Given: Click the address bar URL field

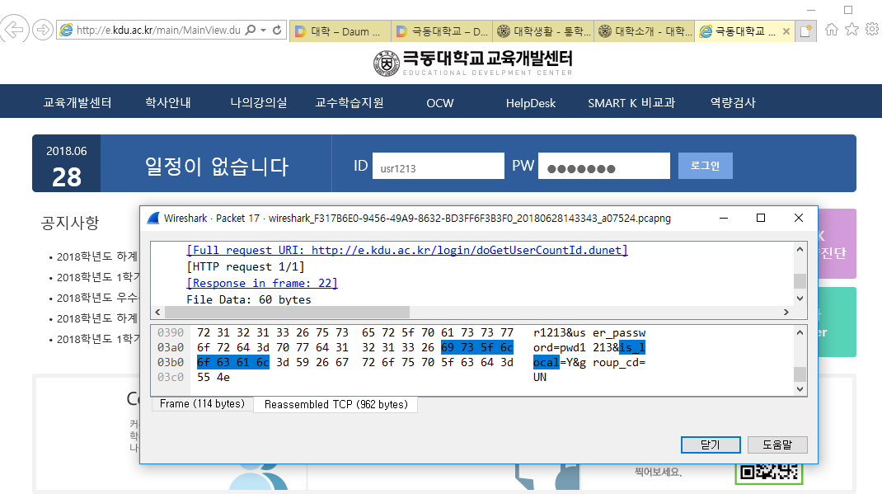Looking at the screenshot, I should pos(158,30).
